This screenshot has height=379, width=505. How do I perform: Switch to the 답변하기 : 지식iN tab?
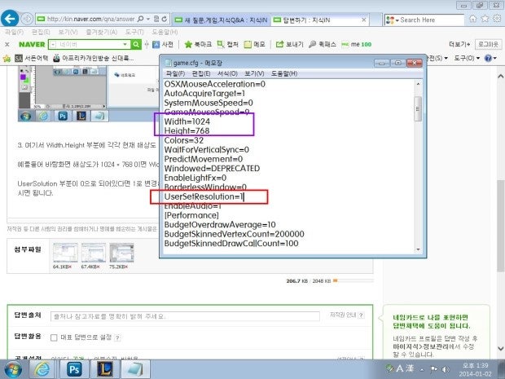pyautogui.click(x=306, y=18)
